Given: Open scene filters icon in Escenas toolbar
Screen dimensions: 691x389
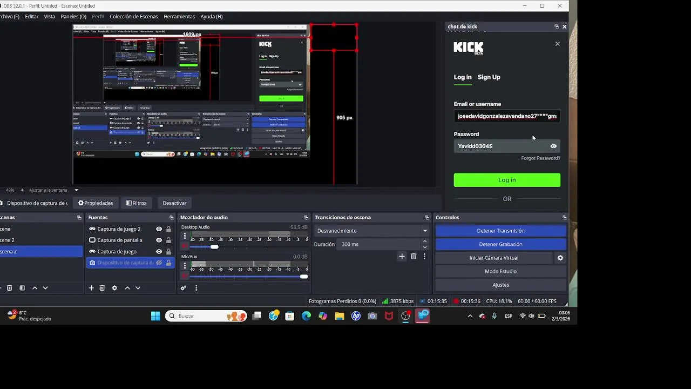Looking at the screenshot, I should click(x=22, y=288).
